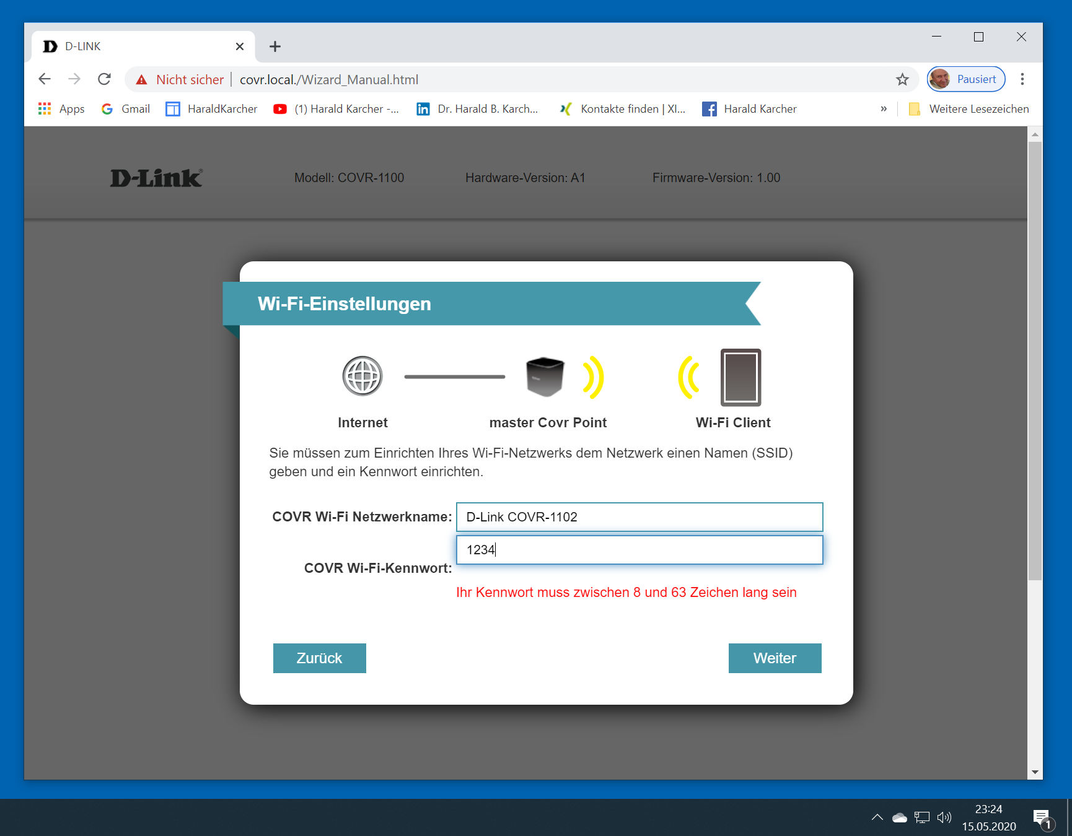Open the notification center icon

click(x=1043, y=819)
